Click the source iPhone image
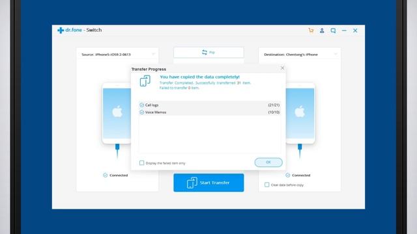 (x=117, y=113)
